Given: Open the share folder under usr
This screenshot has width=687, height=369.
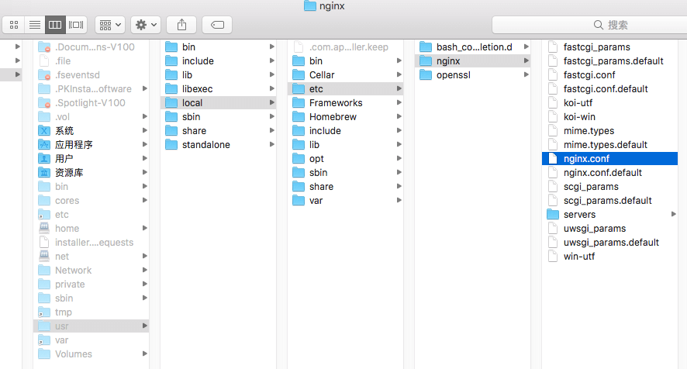Looking at the screenshot, I should (x=218, y=130).
